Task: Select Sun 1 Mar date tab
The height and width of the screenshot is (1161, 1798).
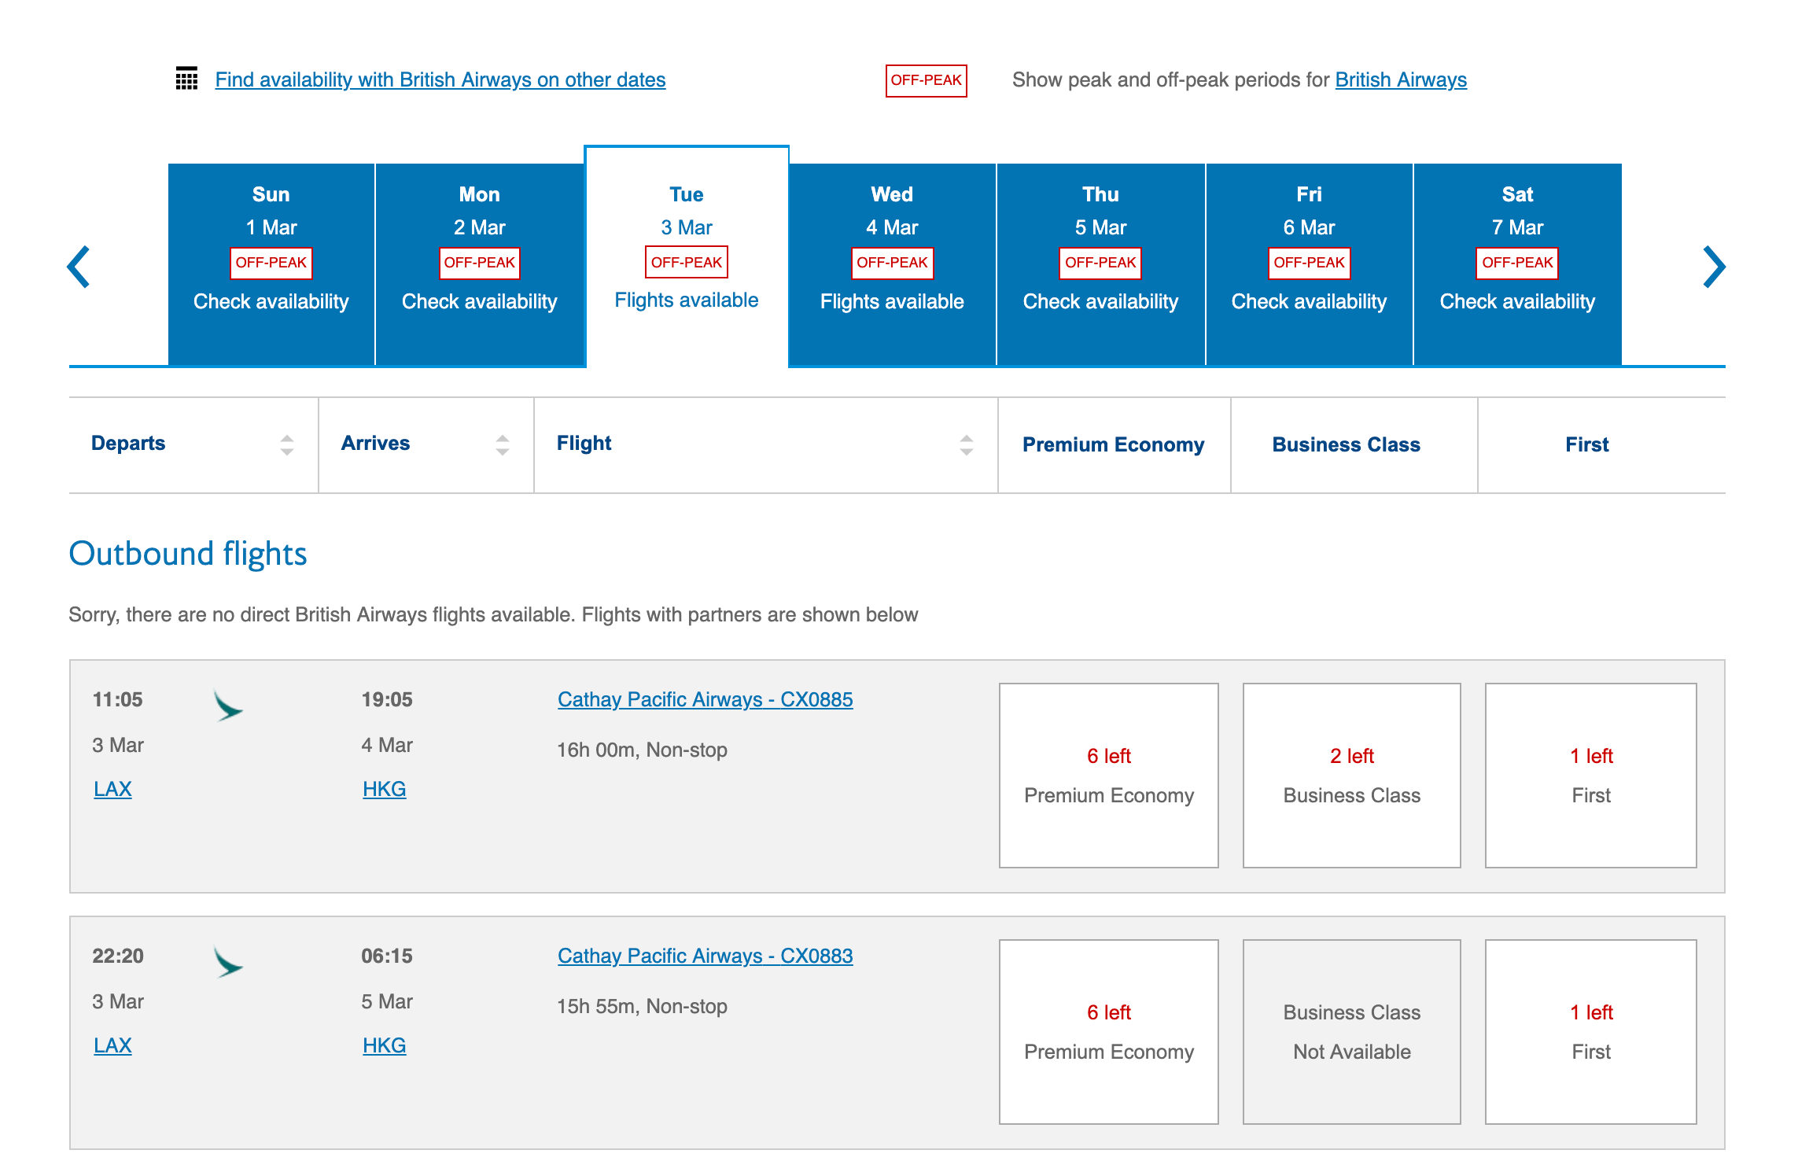Action: click(x=271, y=264)
